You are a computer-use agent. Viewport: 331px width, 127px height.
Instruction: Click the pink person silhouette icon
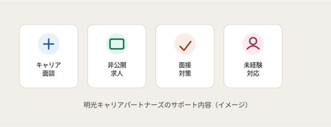pyautogui.click(x=253, y=44)
